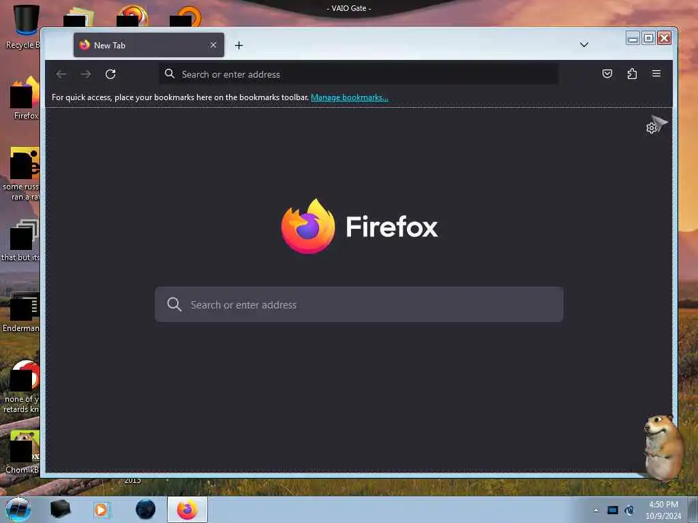Focus the address bar search field
Viewport: 698px width, 523px height.
(359, 74)
